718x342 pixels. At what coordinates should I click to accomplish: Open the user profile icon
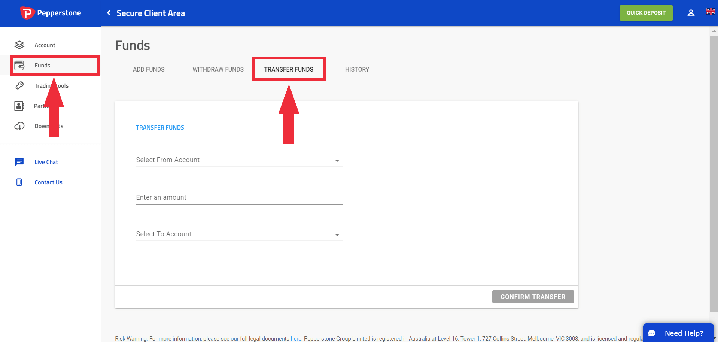pyautogui.click(x=691, y=13)
